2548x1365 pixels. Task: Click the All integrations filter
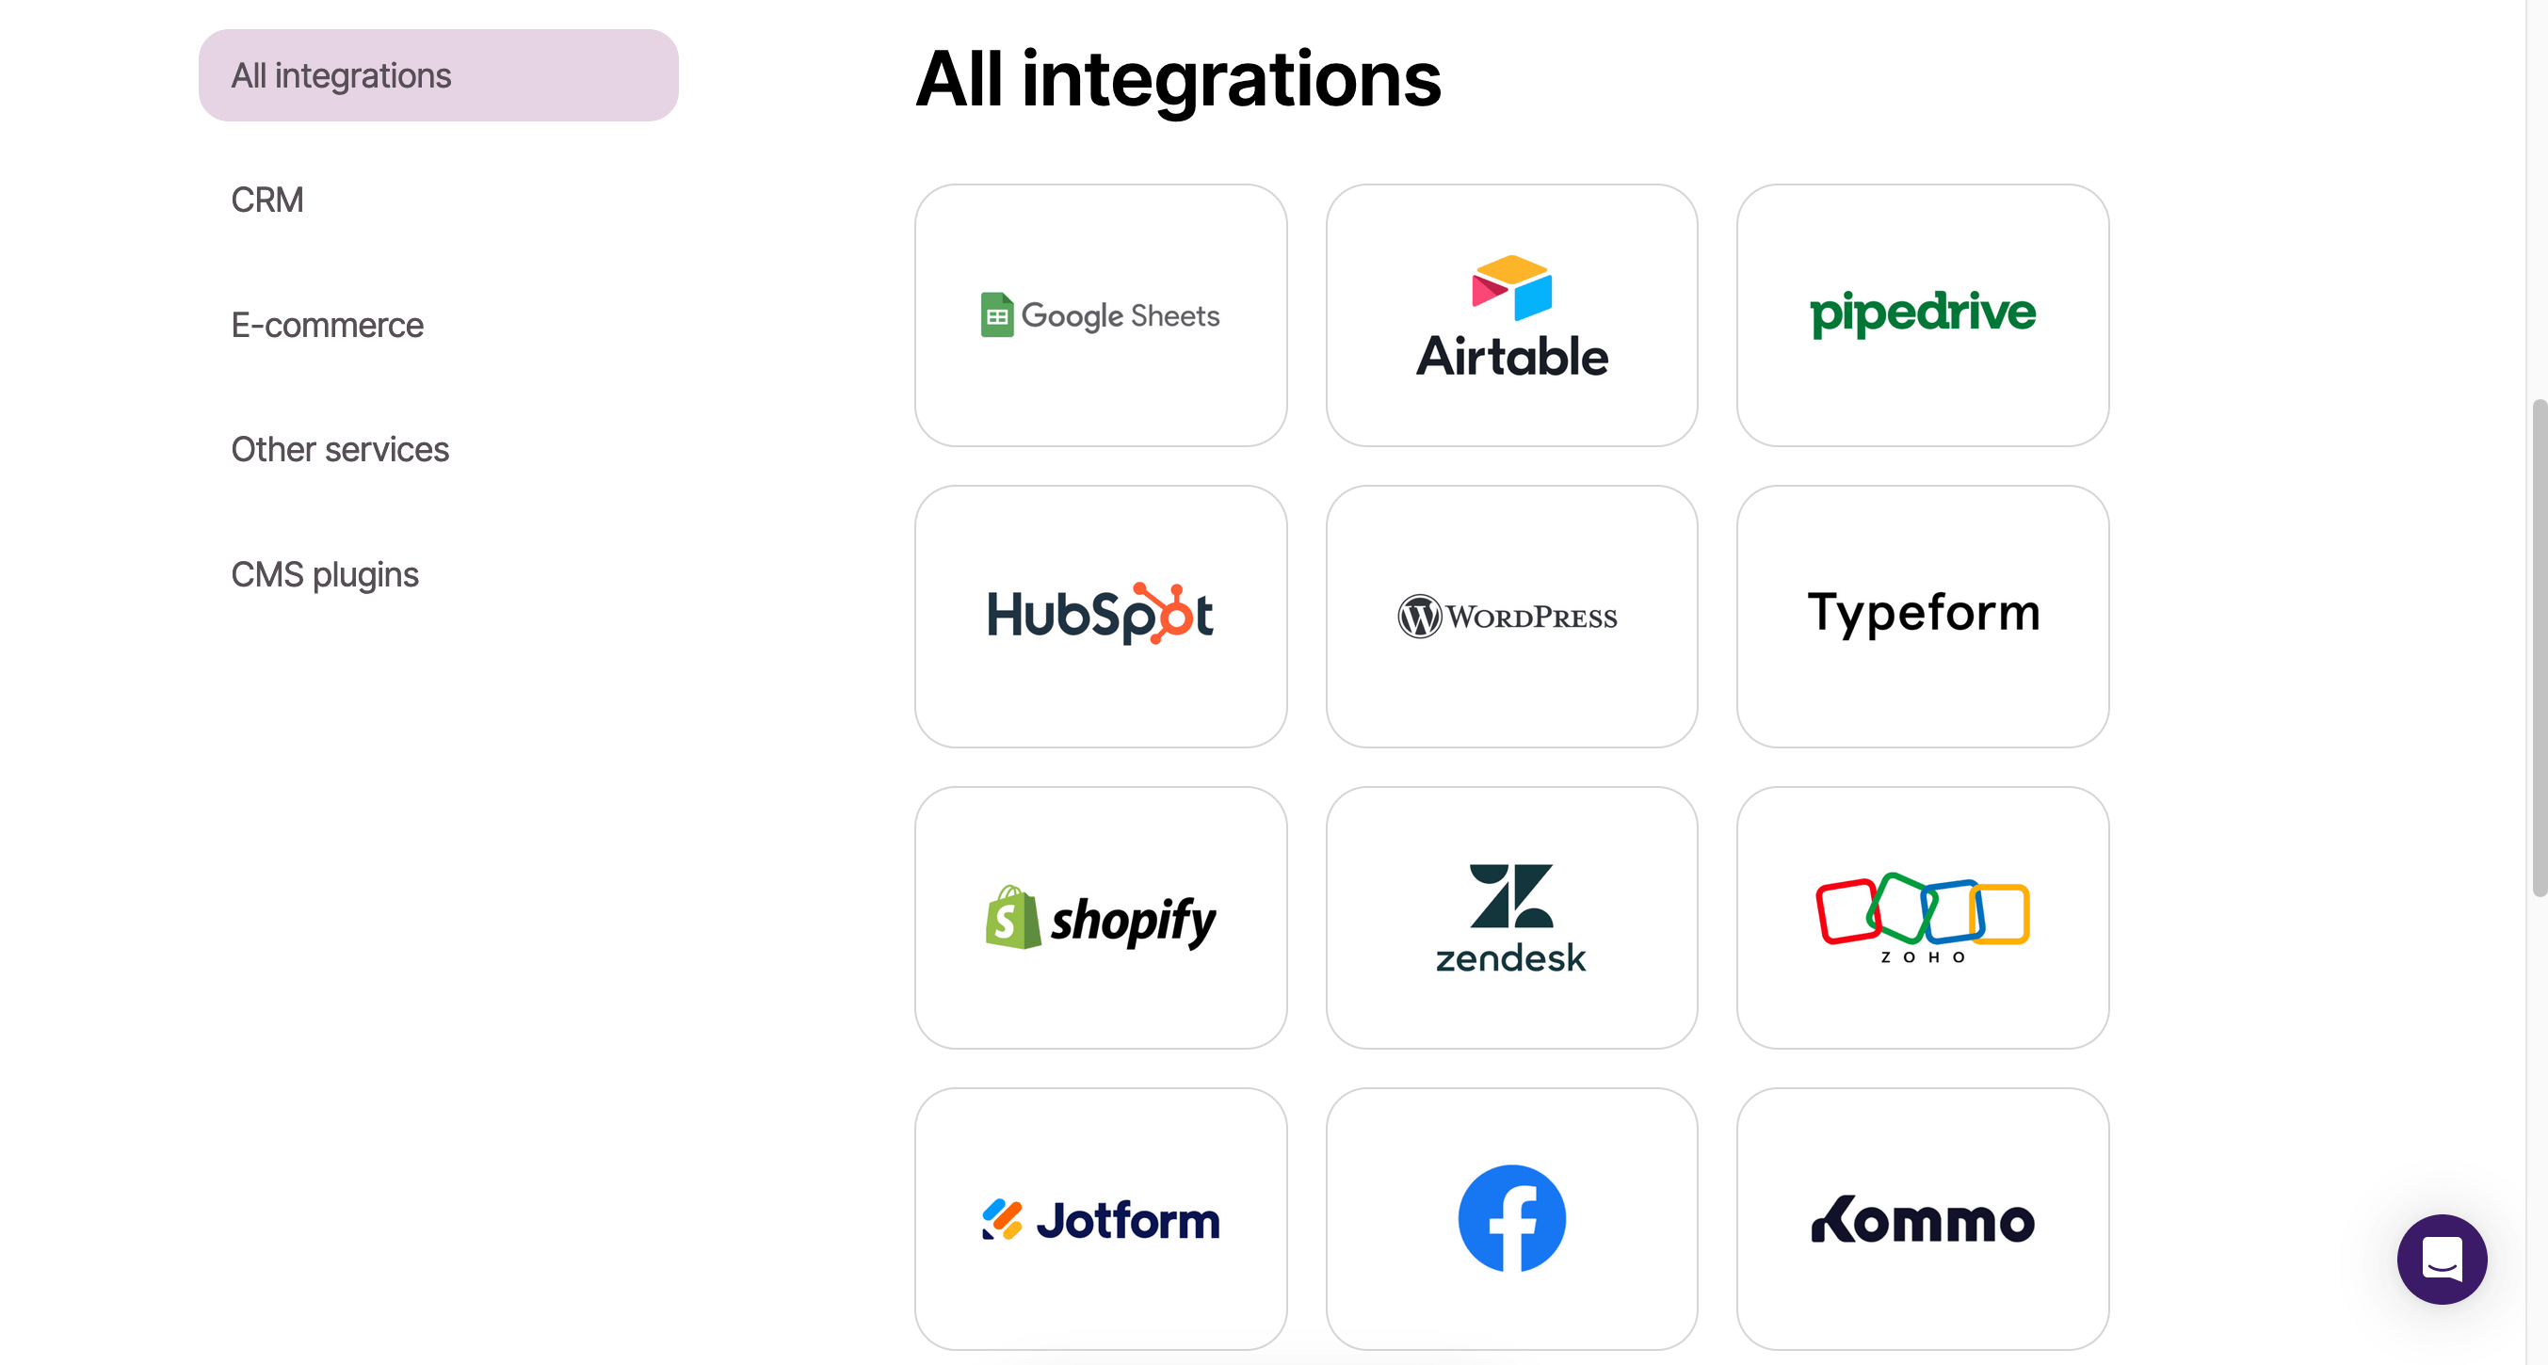click(438, 76)
